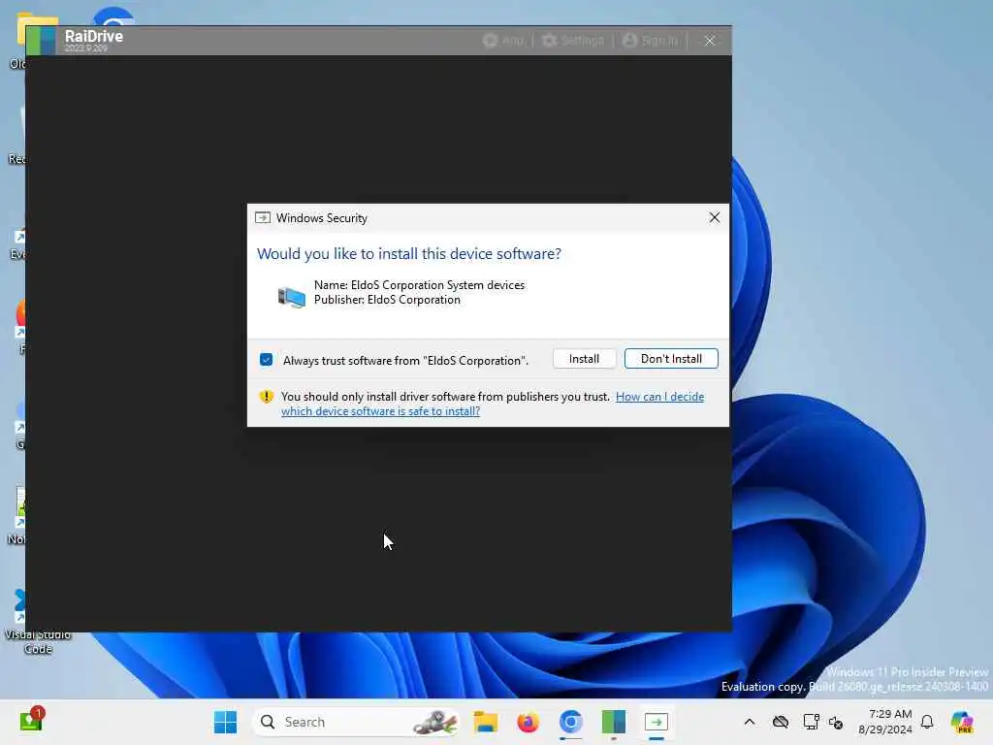Click the muted volume tray icon
The width and height of the screenshot is (993, 745).
tap(835, 722)
